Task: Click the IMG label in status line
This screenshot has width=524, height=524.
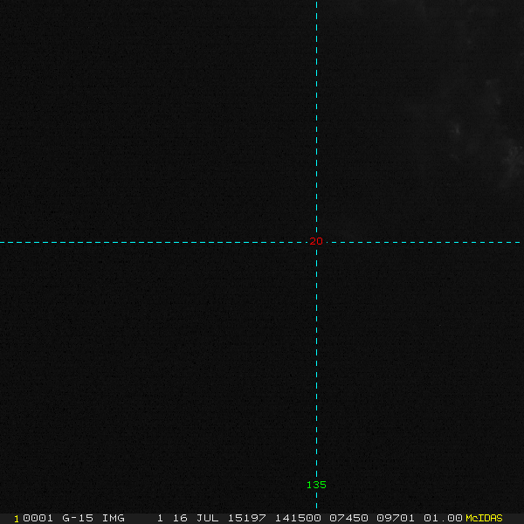Action: [114, 518]
